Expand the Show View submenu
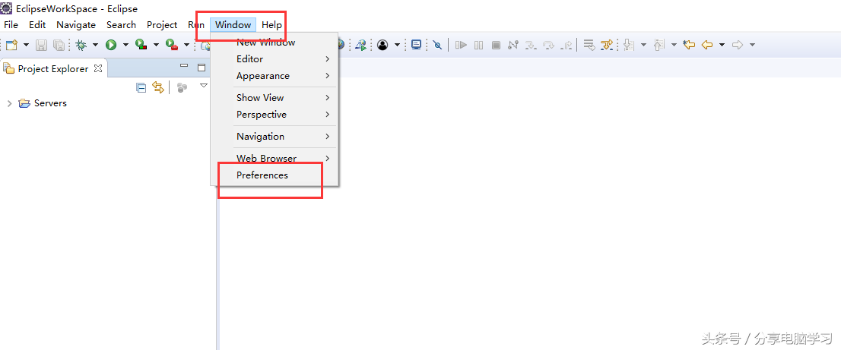The image size is (841, 350). [275, 97]
